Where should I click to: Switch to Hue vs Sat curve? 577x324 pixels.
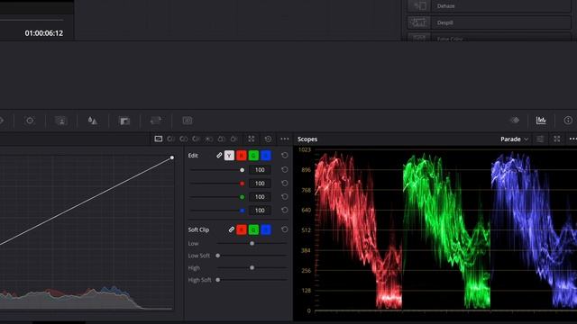tap(183, 139)
